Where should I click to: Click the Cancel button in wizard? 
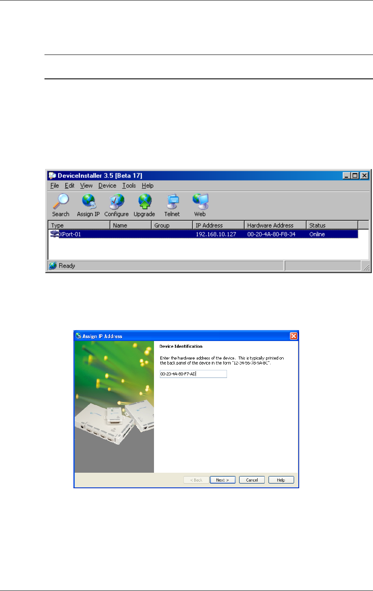point(252,480)
